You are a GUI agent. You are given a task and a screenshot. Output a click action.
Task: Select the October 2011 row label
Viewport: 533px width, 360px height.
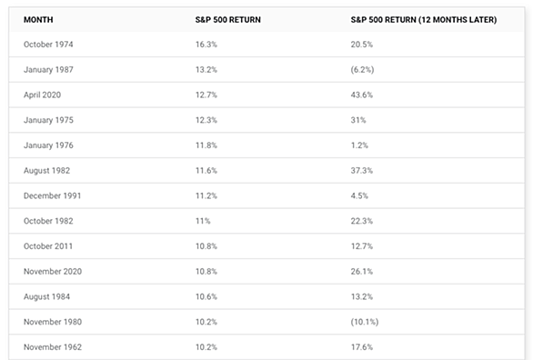click(x=48, y=246)
